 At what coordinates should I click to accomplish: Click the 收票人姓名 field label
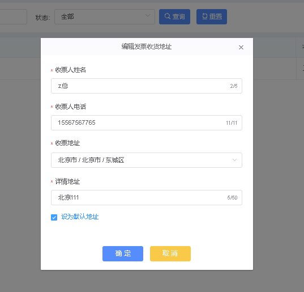click(x=71, y=70)
